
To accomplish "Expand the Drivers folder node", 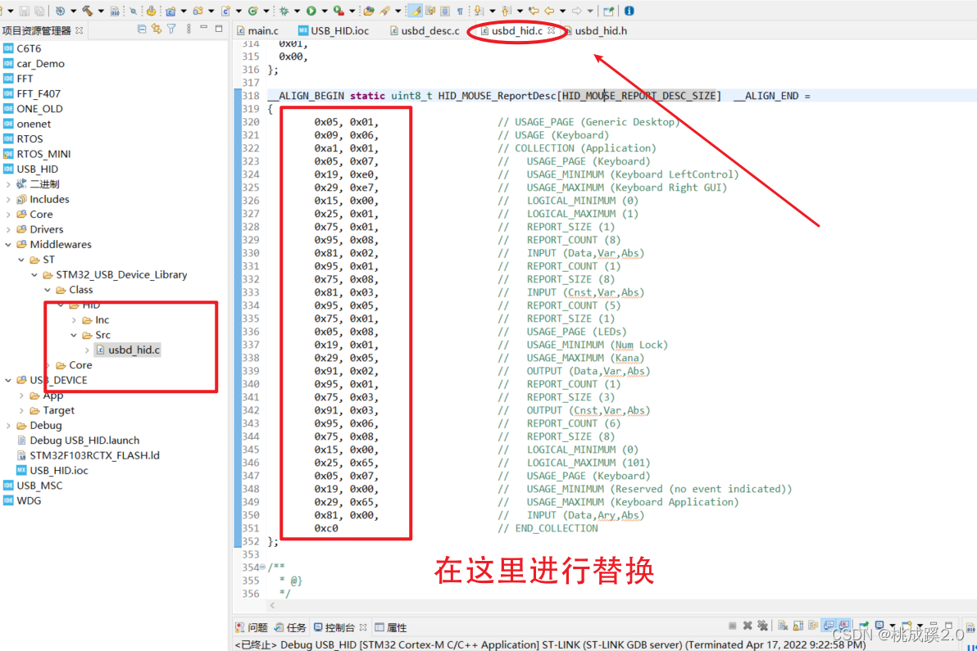I will pos(8,229).
